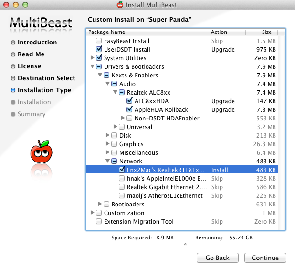Check the Realtek Gigabit Ethernet checkbox
The image size is (295, 270).
[x=122, y=187]
